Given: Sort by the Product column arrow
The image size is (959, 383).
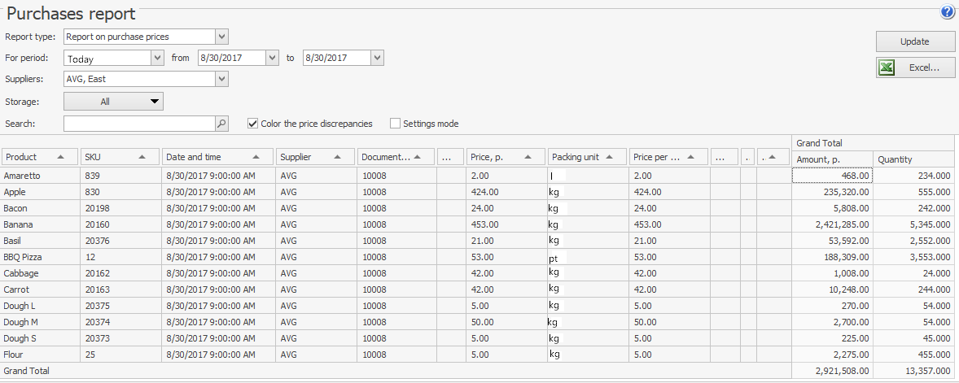Looking at the screenshot, I should tap(61, 157).
